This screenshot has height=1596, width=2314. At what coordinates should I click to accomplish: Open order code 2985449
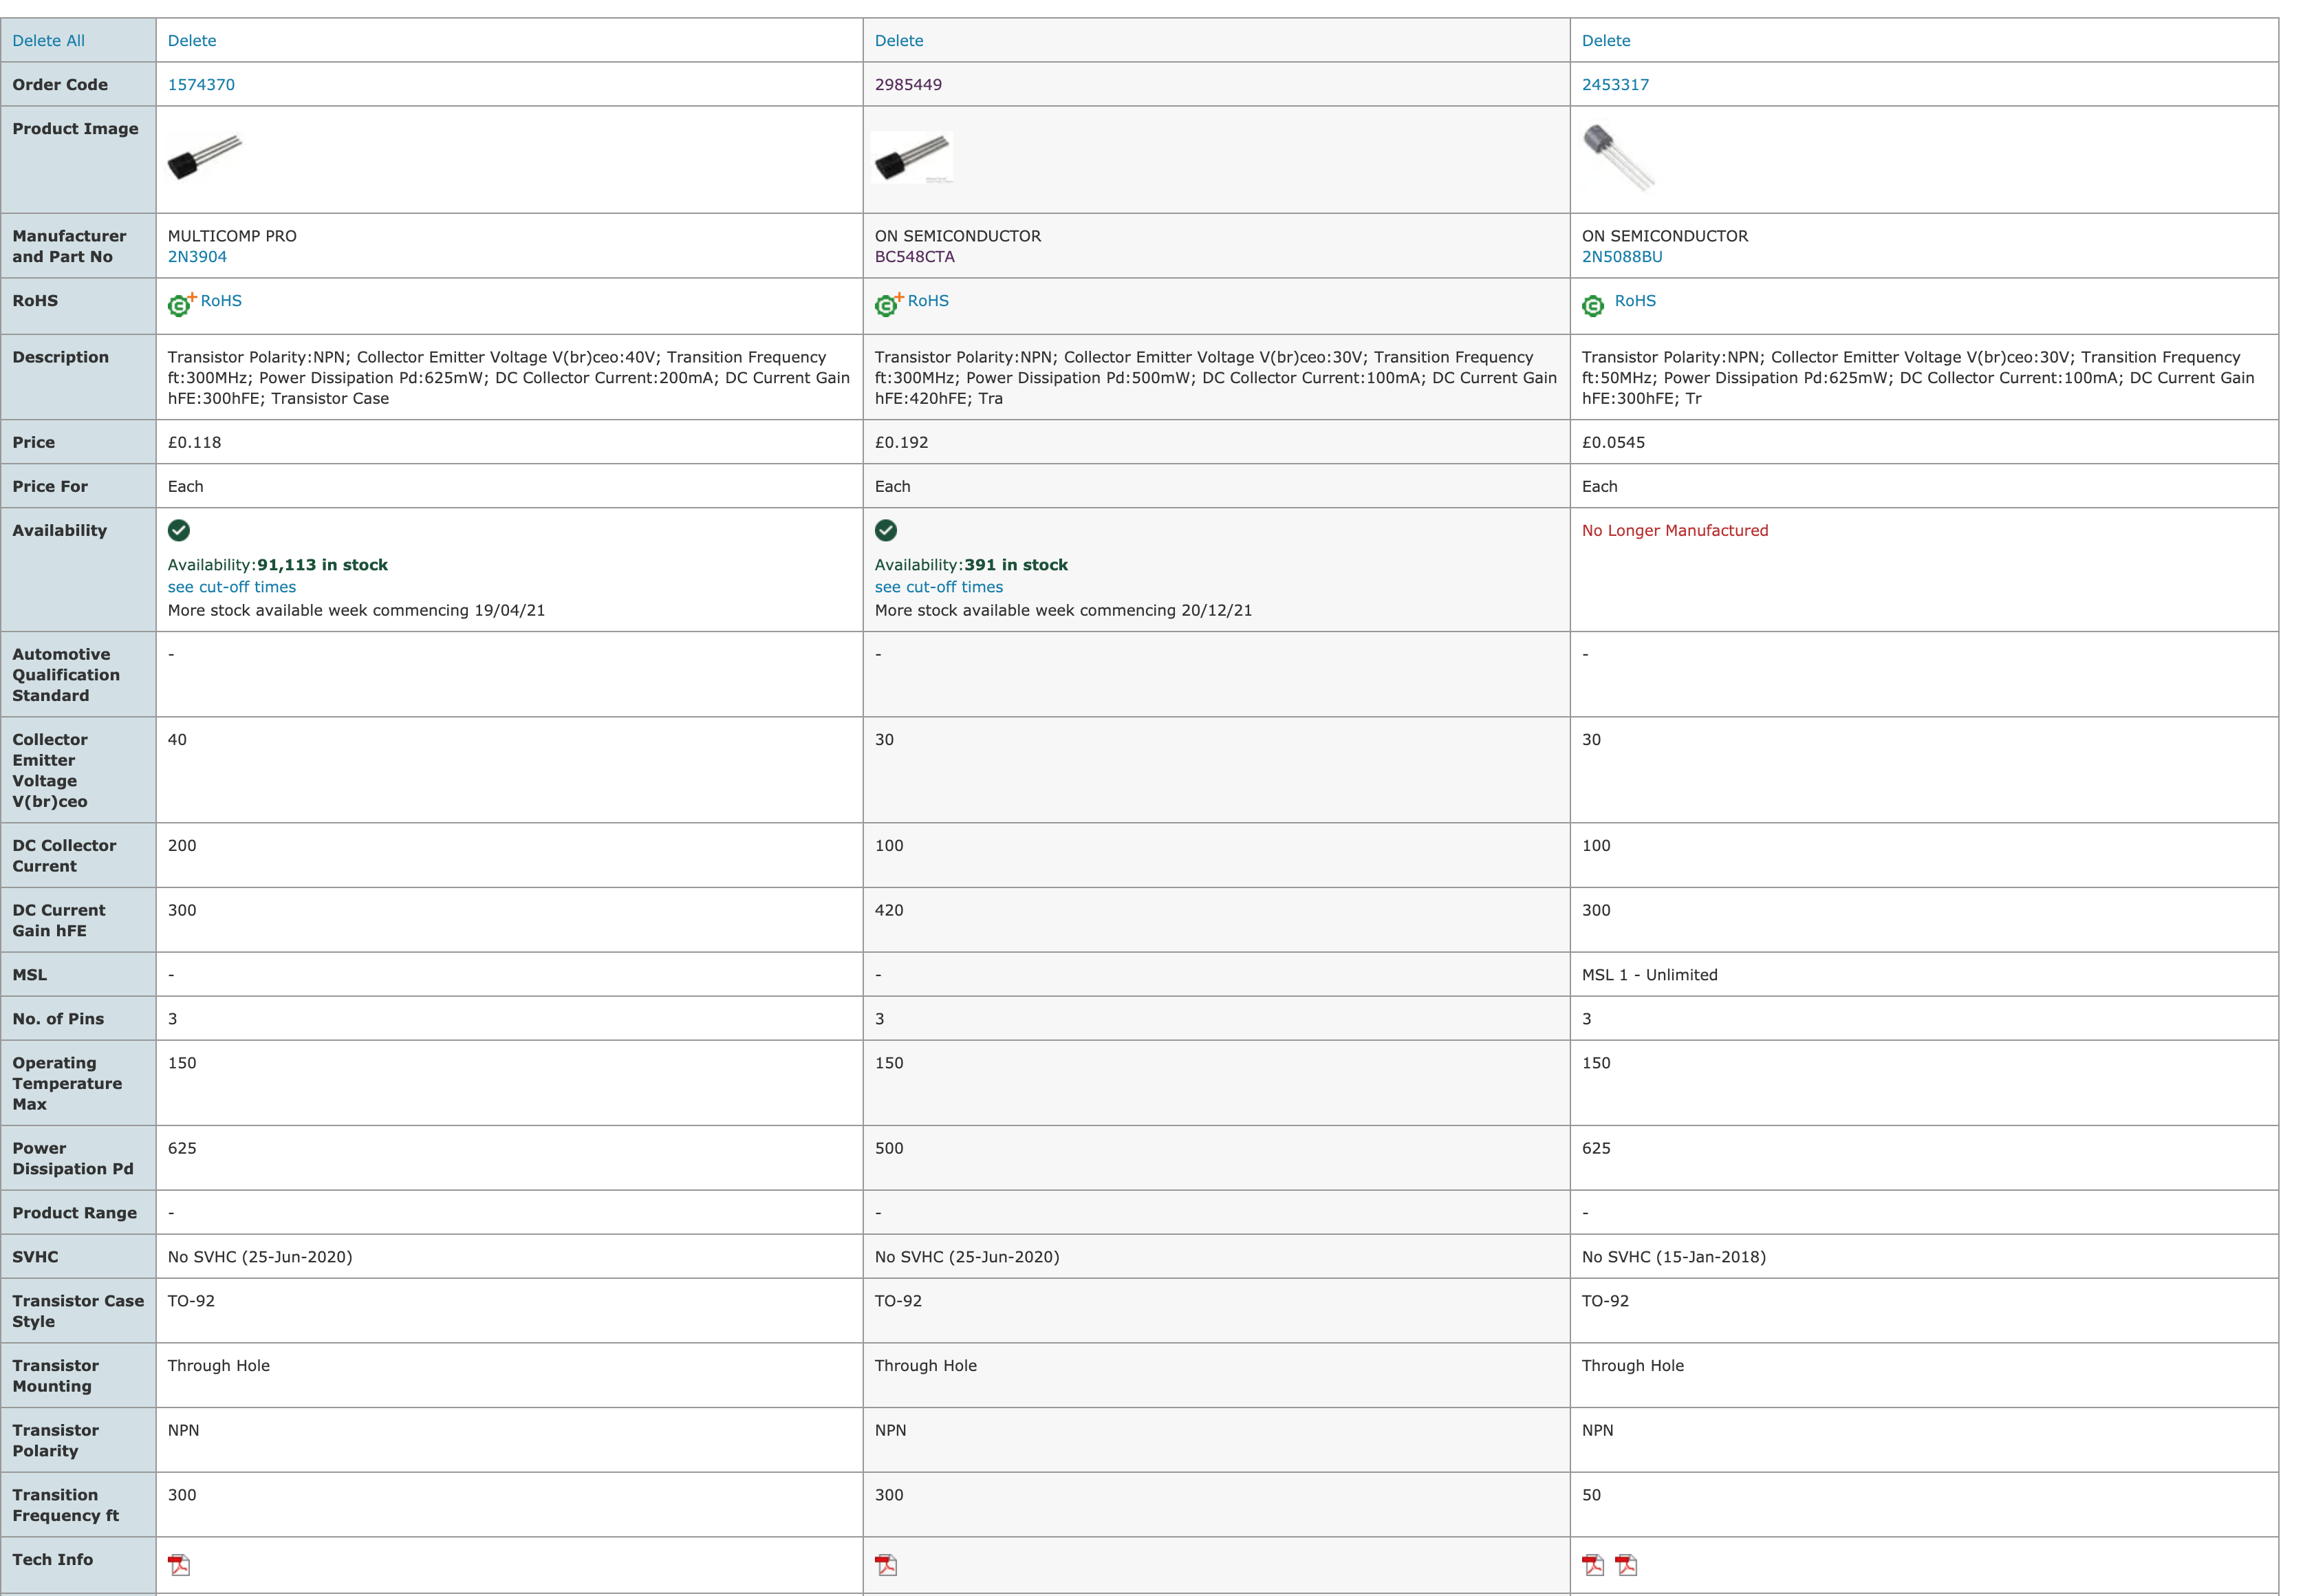click(908, 85)
